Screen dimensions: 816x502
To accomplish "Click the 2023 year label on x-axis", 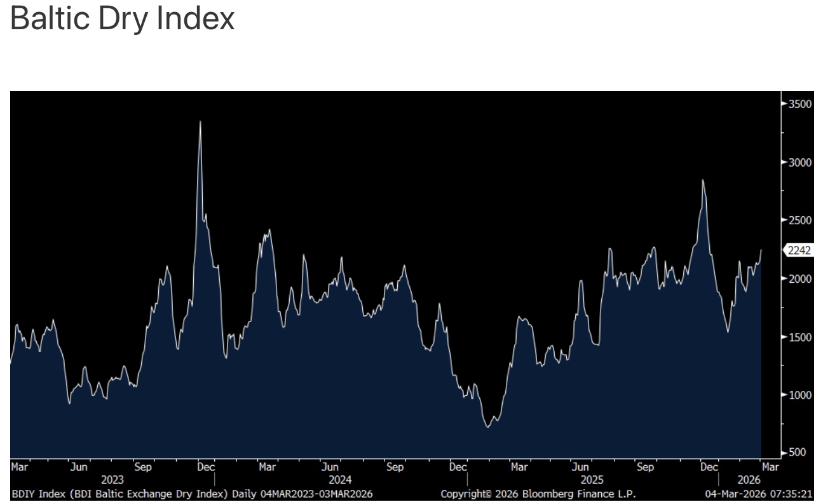I will (112, 480).
